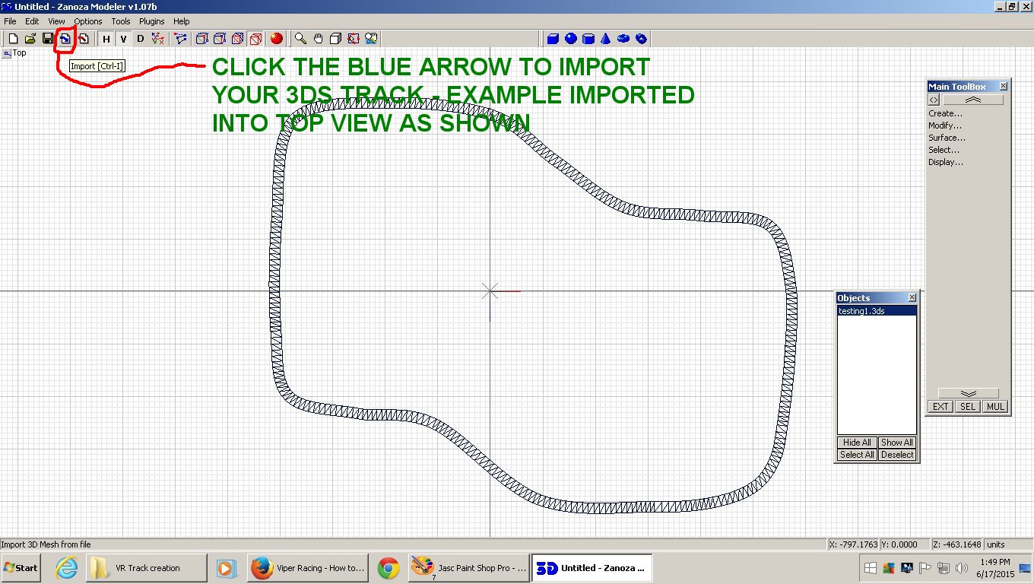
Task: Click the white box view icon
Action: click(x=336, y=39)
